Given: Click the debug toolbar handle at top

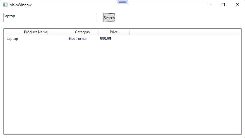Looking at the screenshot, I should point(122,2).
